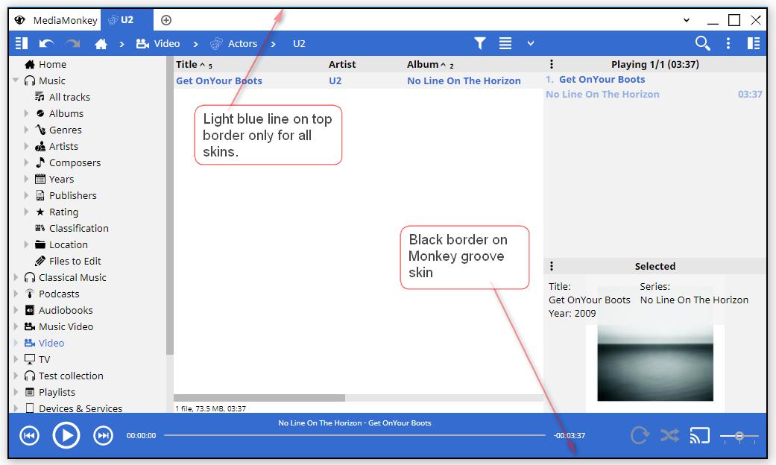
Task: Click the undo back arrow
Action: pos(47,44)
